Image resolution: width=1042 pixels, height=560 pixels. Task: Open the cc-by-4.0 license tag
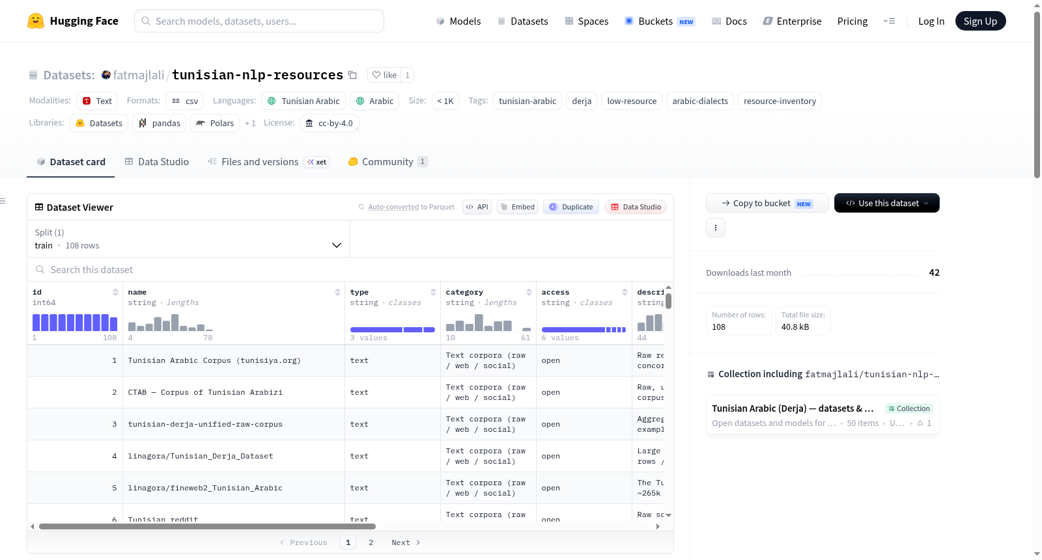330,123
